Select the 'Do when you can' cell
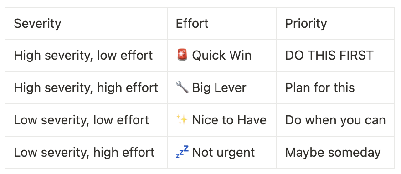401x174 pixels. click(335, 120)
